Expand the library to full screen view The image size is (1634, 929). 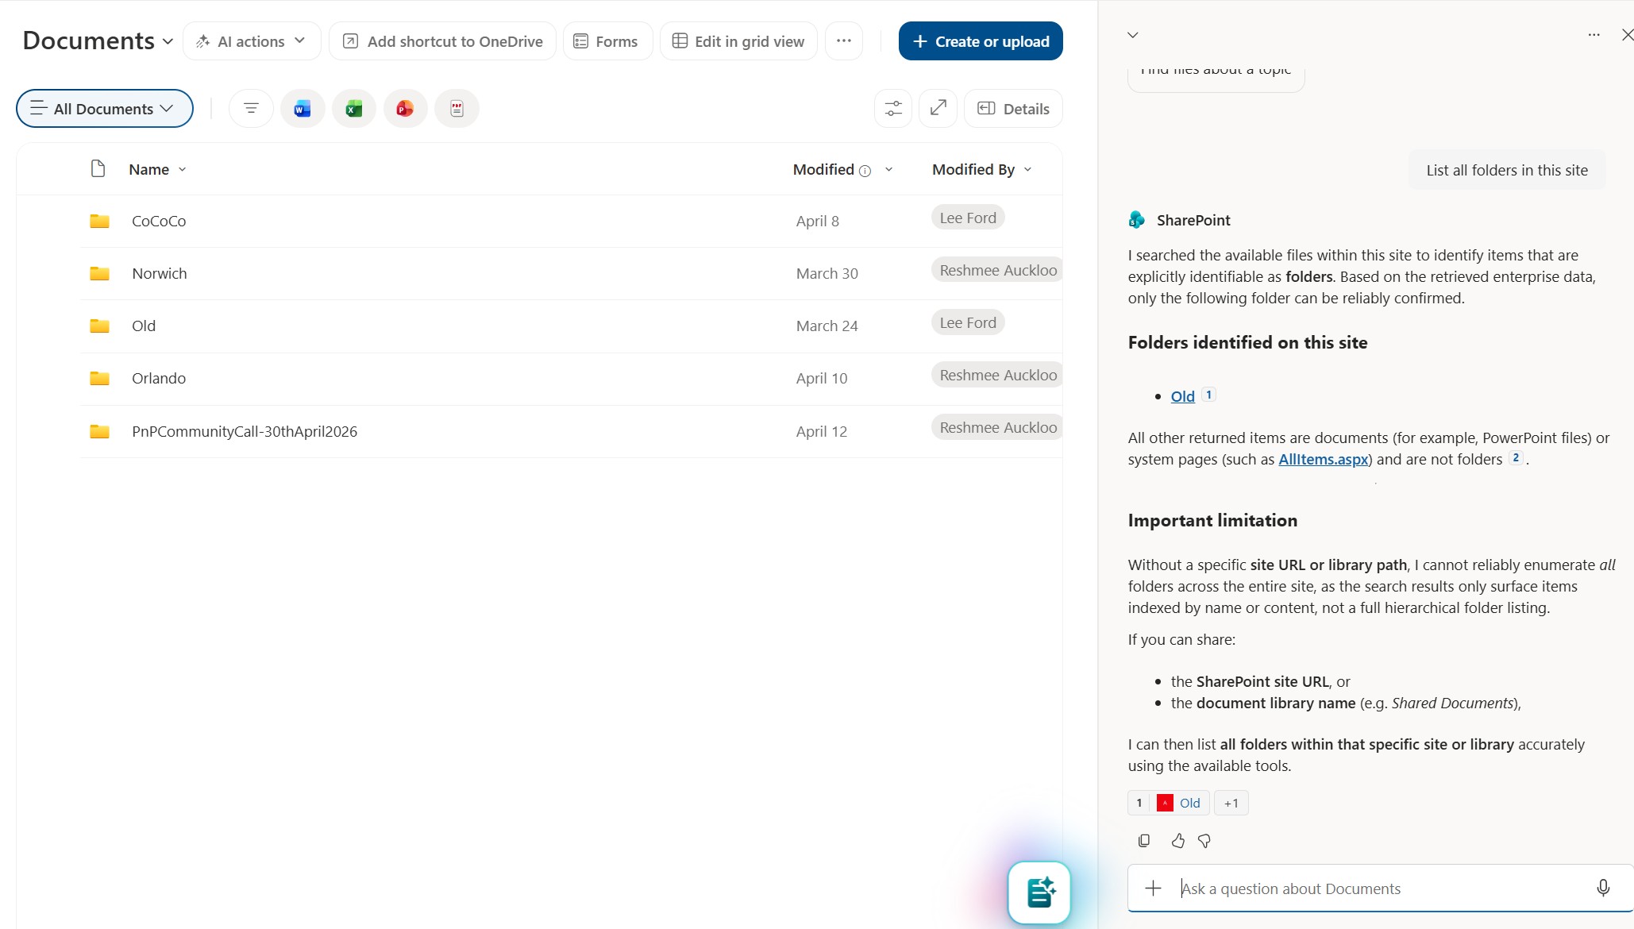pos(938,108)
